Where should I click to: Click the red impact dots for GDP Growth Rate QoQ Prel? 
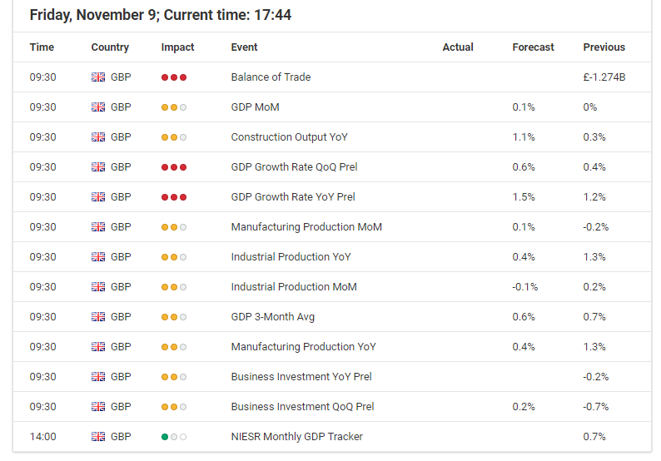(x=174, y=167)
